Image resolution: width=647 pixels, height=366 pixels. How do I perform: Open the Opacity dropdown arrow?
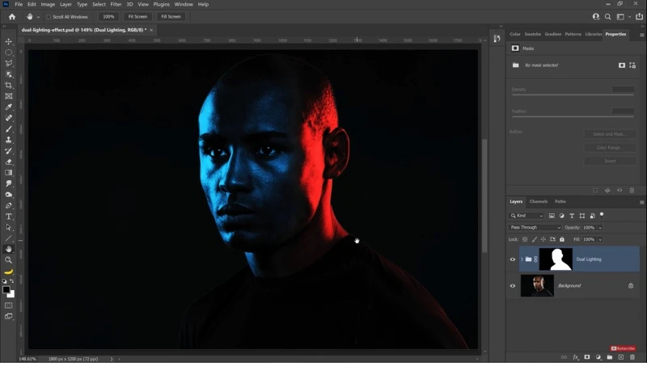pyautogui.click(x=600, y=228)
